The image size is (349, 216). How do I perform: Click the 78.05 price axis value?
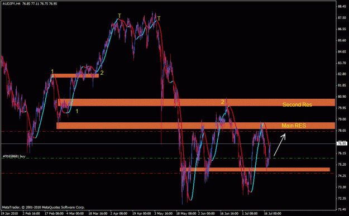click(342, 131)
